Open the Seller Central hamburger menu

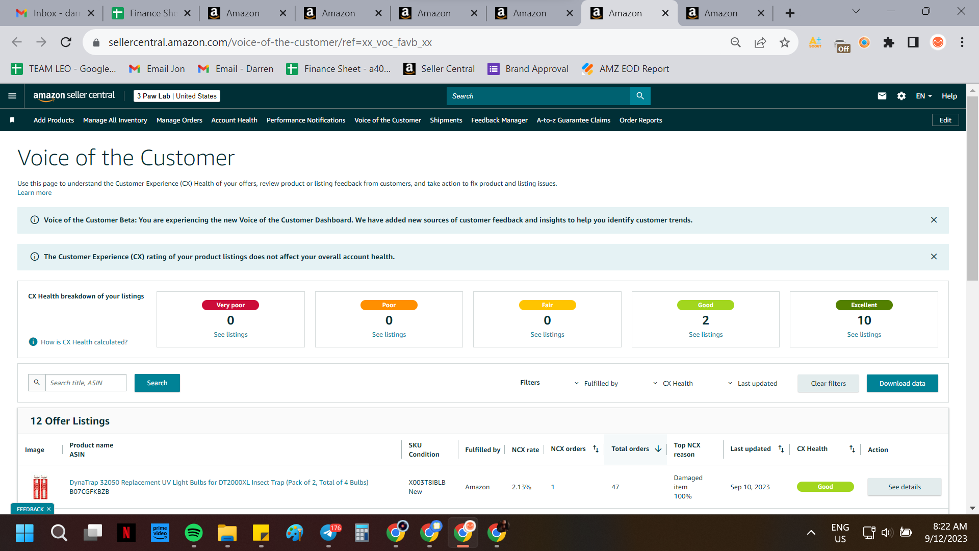pos(12,96)
